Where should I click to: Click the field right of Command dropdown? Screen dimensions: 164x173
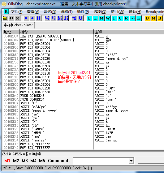151,161
